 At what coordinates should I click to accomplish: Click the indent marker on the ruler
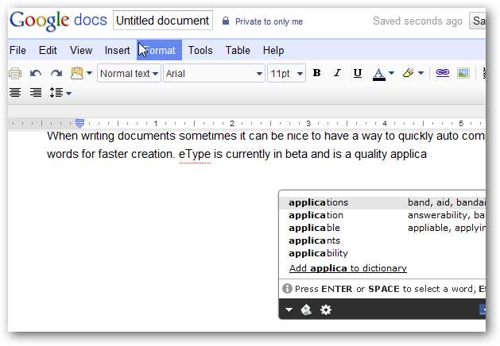click(79, 122)
